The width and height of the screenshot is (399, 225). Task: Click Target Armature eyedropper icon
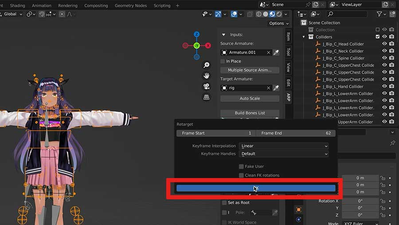coord(276,88)
